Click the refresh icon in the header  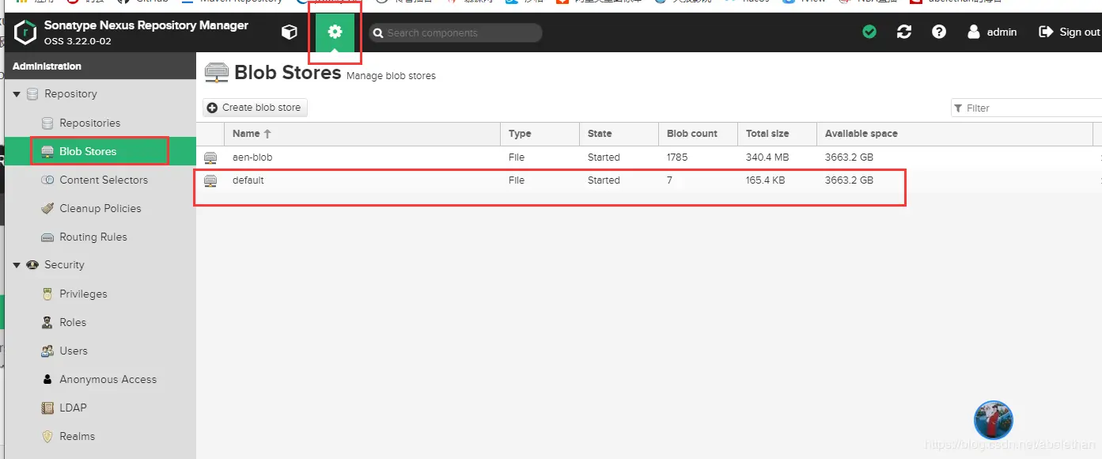click(x=904, y=32)
